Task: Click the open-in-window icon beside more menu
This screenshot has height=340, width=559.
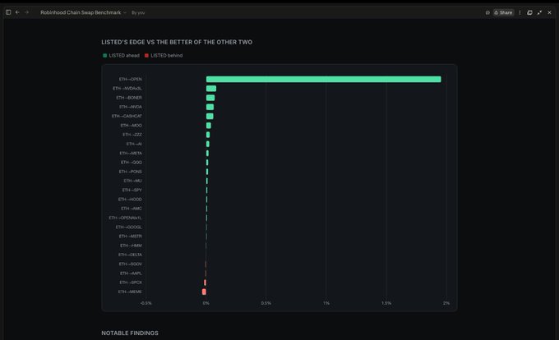Action: [529, 12]
